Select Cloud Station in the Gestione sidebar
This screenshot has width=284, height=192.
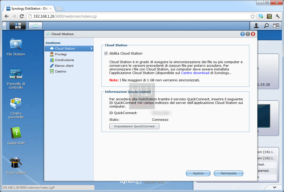[x=69, y=48]
